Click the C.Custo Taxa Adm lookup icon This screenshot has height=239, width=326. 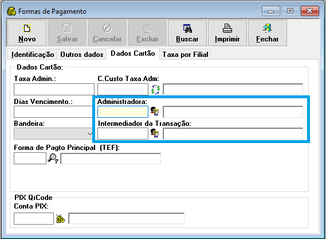(x=155, y=90)
